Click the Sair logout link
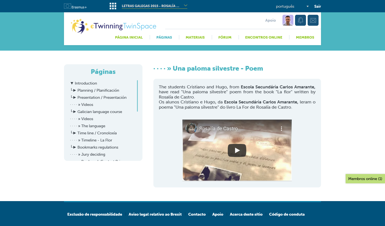385x226 pixels. [x=317, y=6]
